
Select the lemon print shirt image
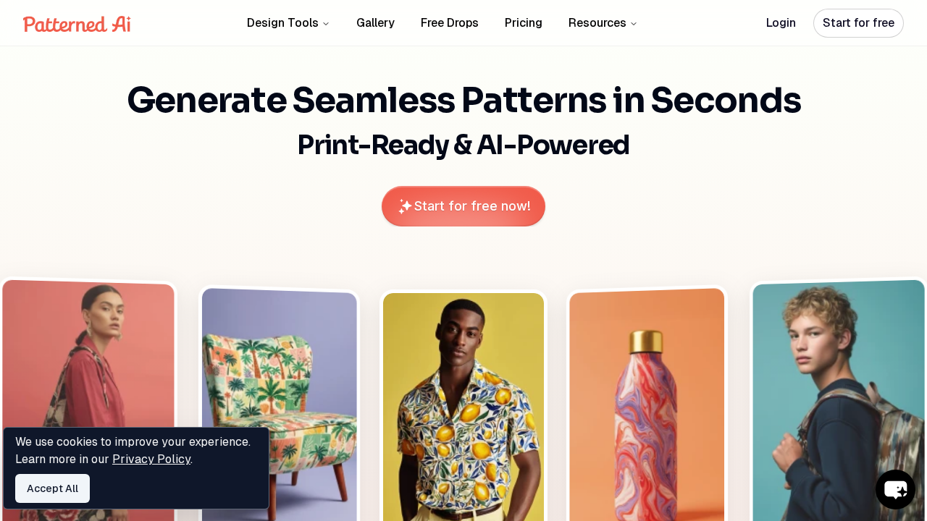pos(463,406)
